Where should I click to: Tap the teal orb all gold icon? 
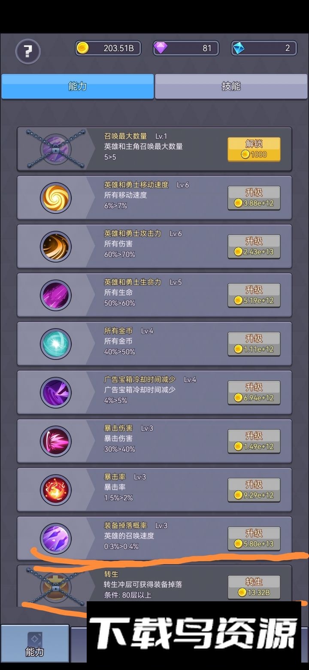tap(56, 344)
